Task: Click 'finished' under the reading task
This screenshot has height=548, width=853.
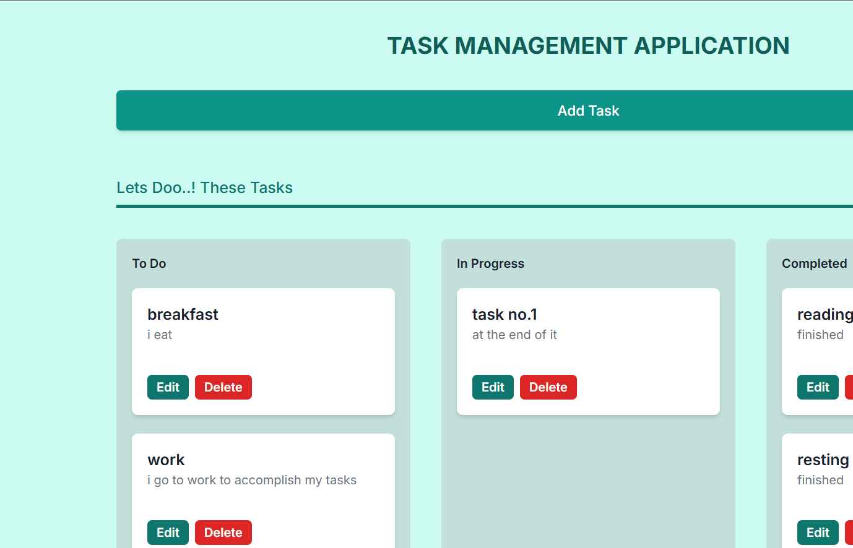Action: click(x=820, y=335)
